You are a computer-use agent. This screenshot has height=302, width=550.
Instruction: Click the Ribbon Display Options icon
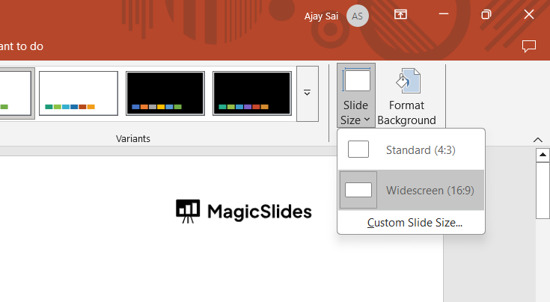pyautogui.click(x=401, y=15)
